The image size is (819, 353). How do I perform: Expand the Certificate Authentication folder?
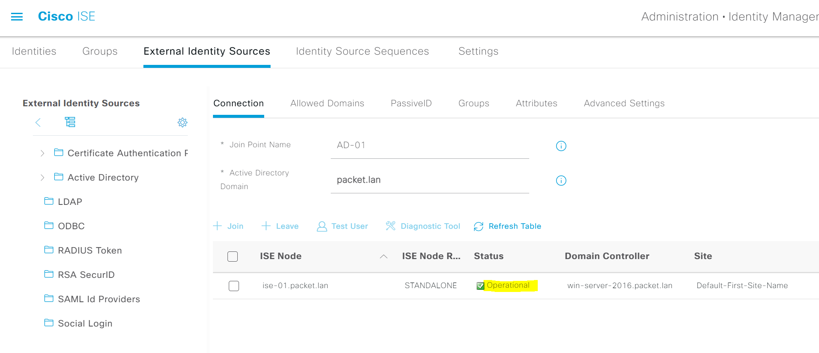42,153
